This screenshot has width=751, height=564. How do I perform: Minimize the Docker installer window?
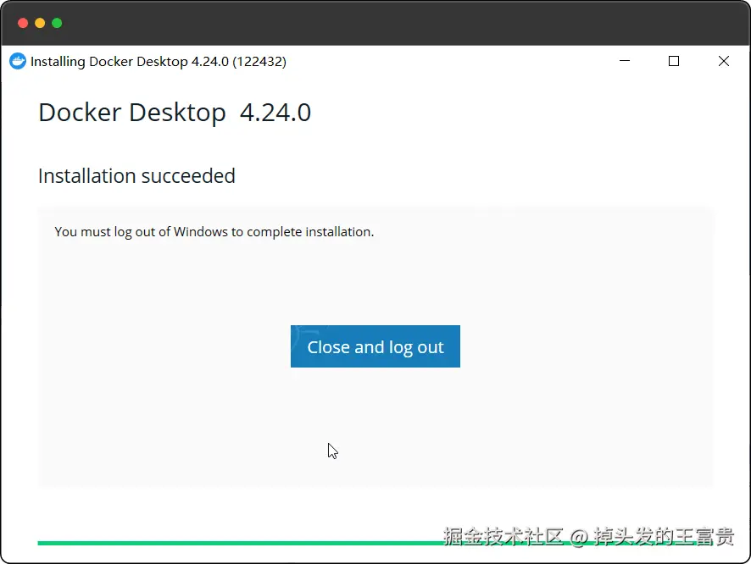click(625, 61)
